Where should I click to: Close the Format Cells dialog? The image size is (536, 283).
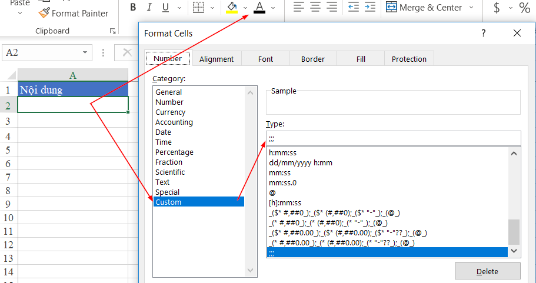pyautogui.click(x=517, y=33)
